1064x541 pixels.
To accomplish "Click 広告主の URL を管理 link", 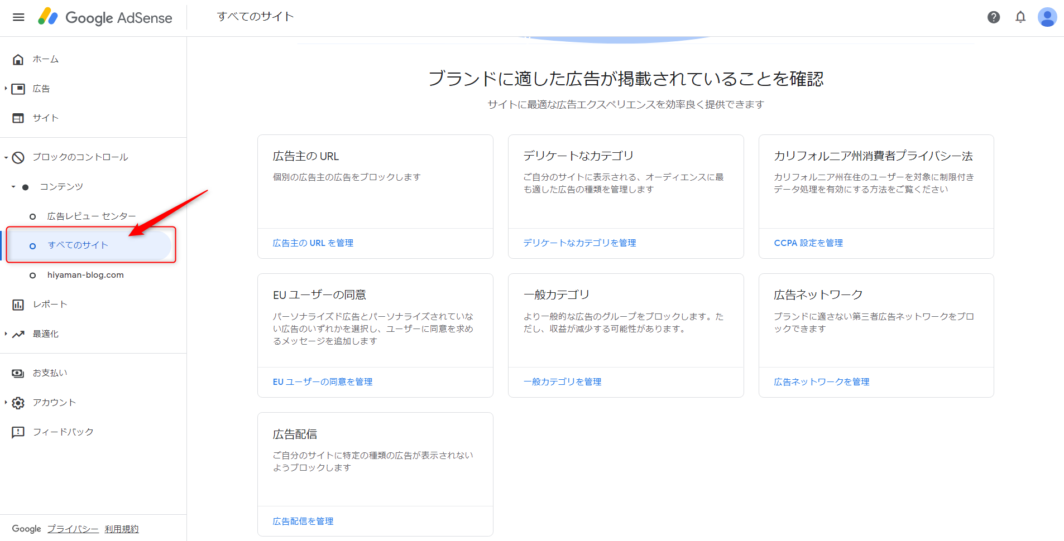I will click(313, 243).
